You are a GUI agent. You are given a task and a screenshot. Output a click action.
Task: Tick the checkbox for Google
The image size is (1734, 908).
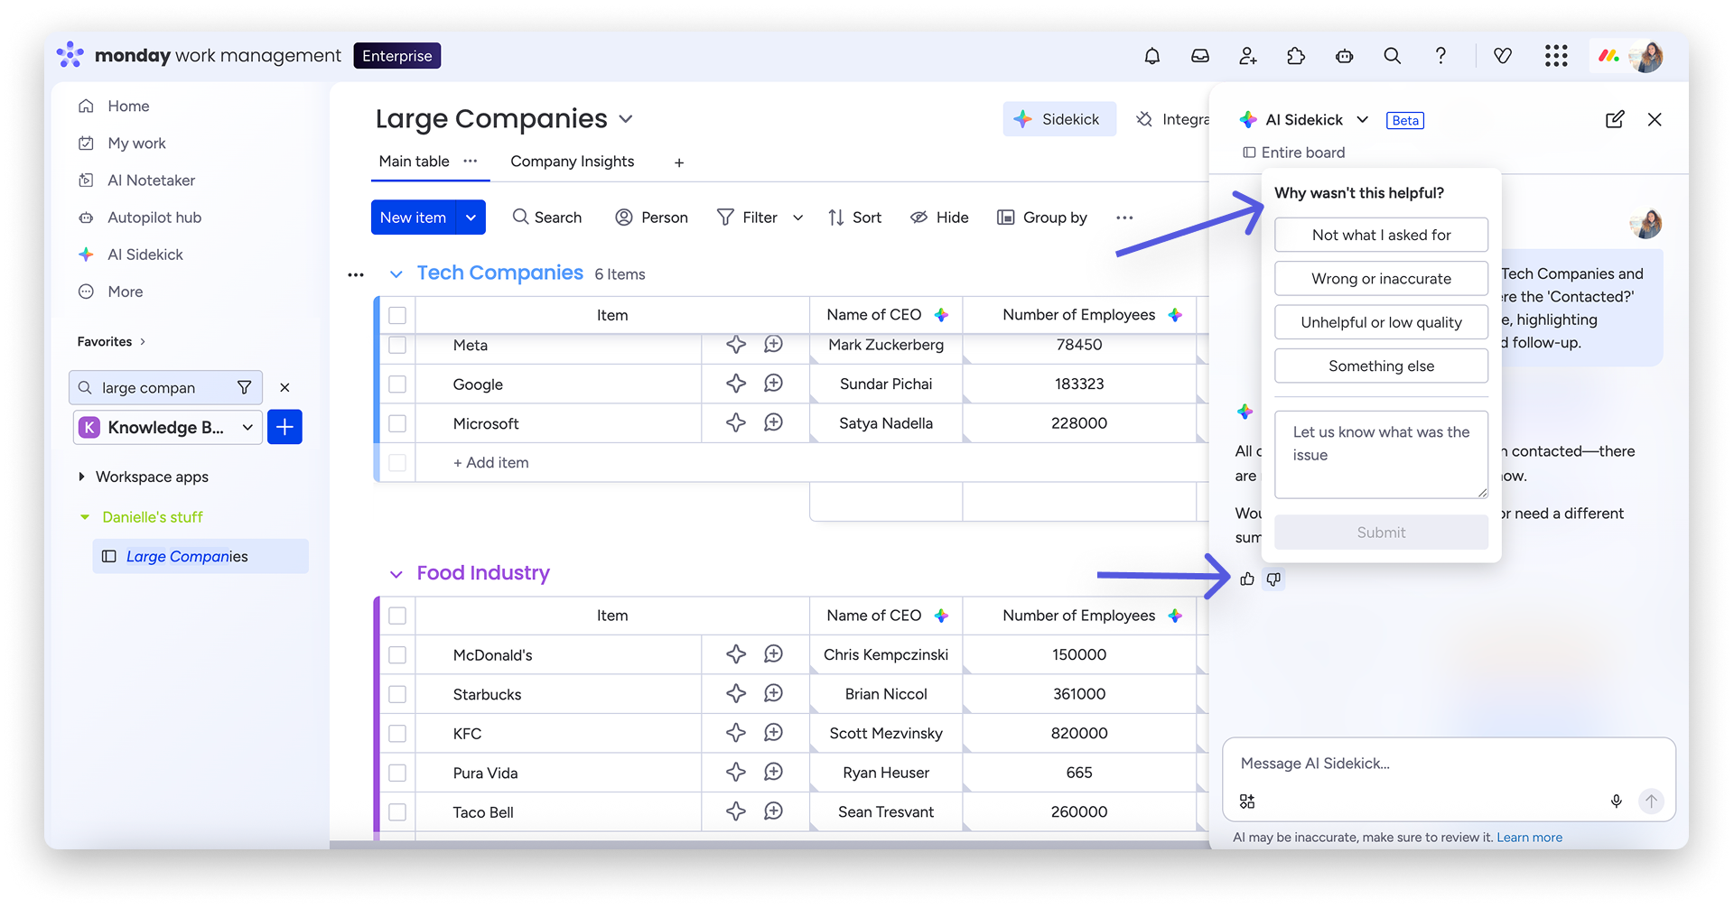coord(397,385)
